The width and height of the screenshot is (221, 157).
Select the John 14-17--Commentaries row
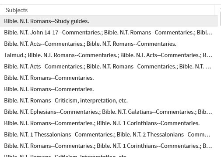click(109, 32)
